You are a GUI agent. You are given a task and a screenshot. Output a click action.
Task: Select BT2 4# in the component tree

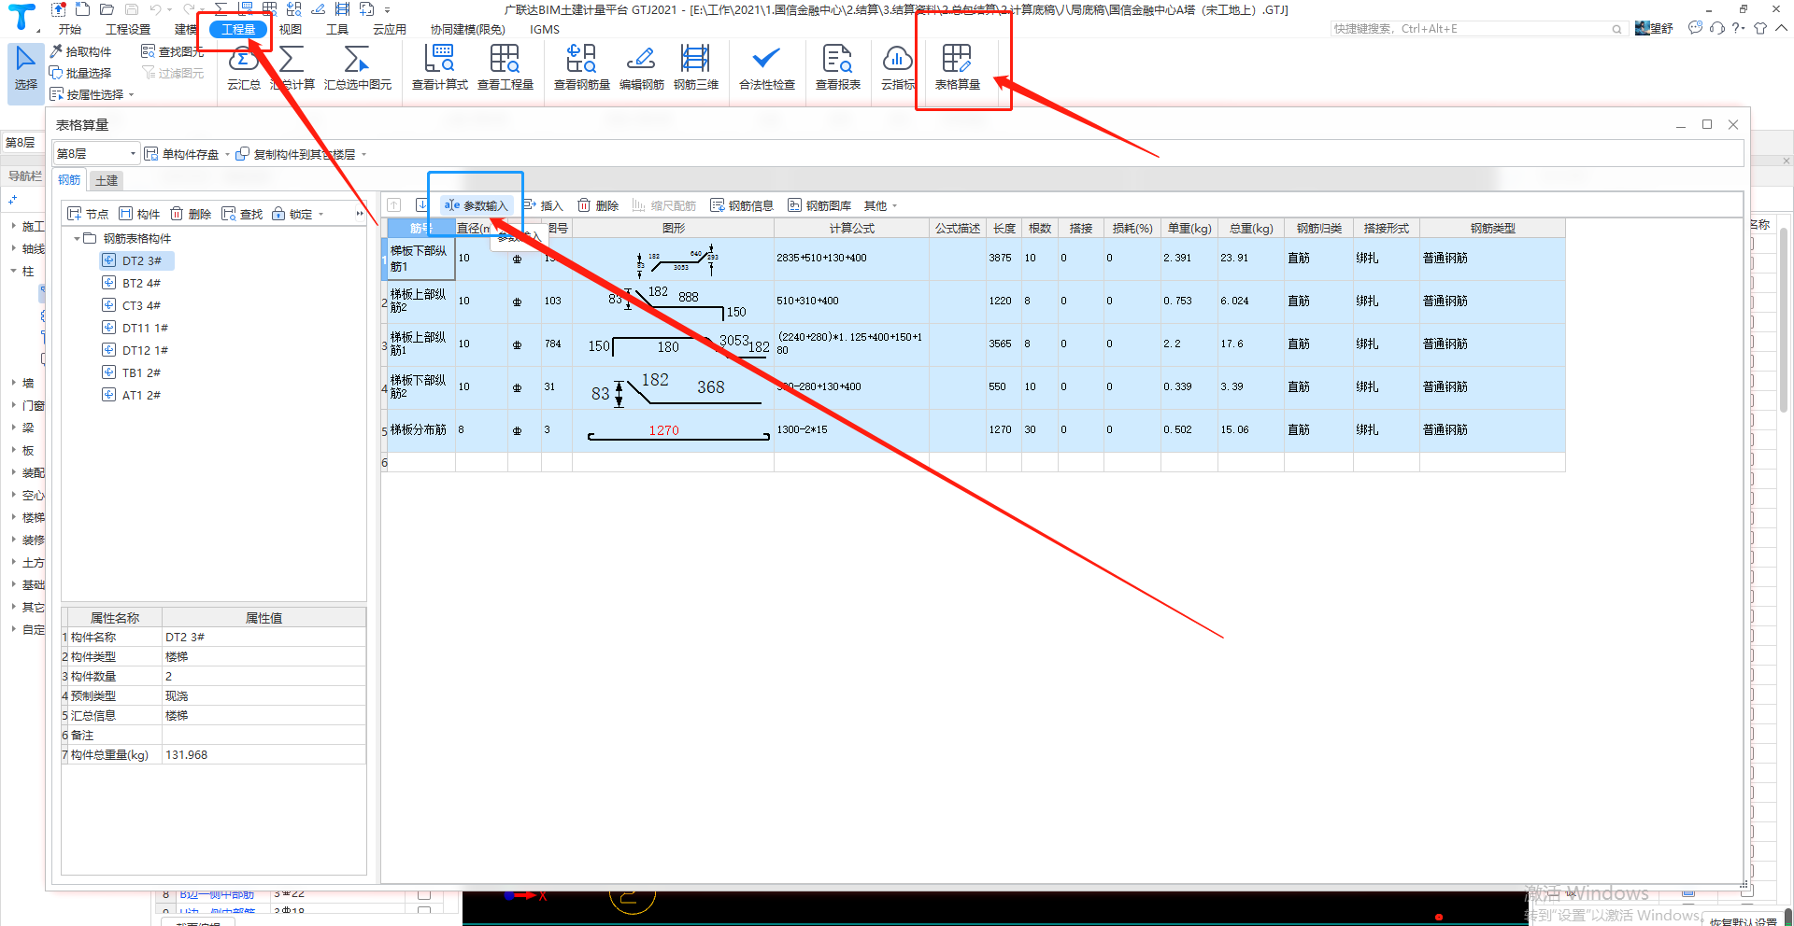tap(141, 283)
